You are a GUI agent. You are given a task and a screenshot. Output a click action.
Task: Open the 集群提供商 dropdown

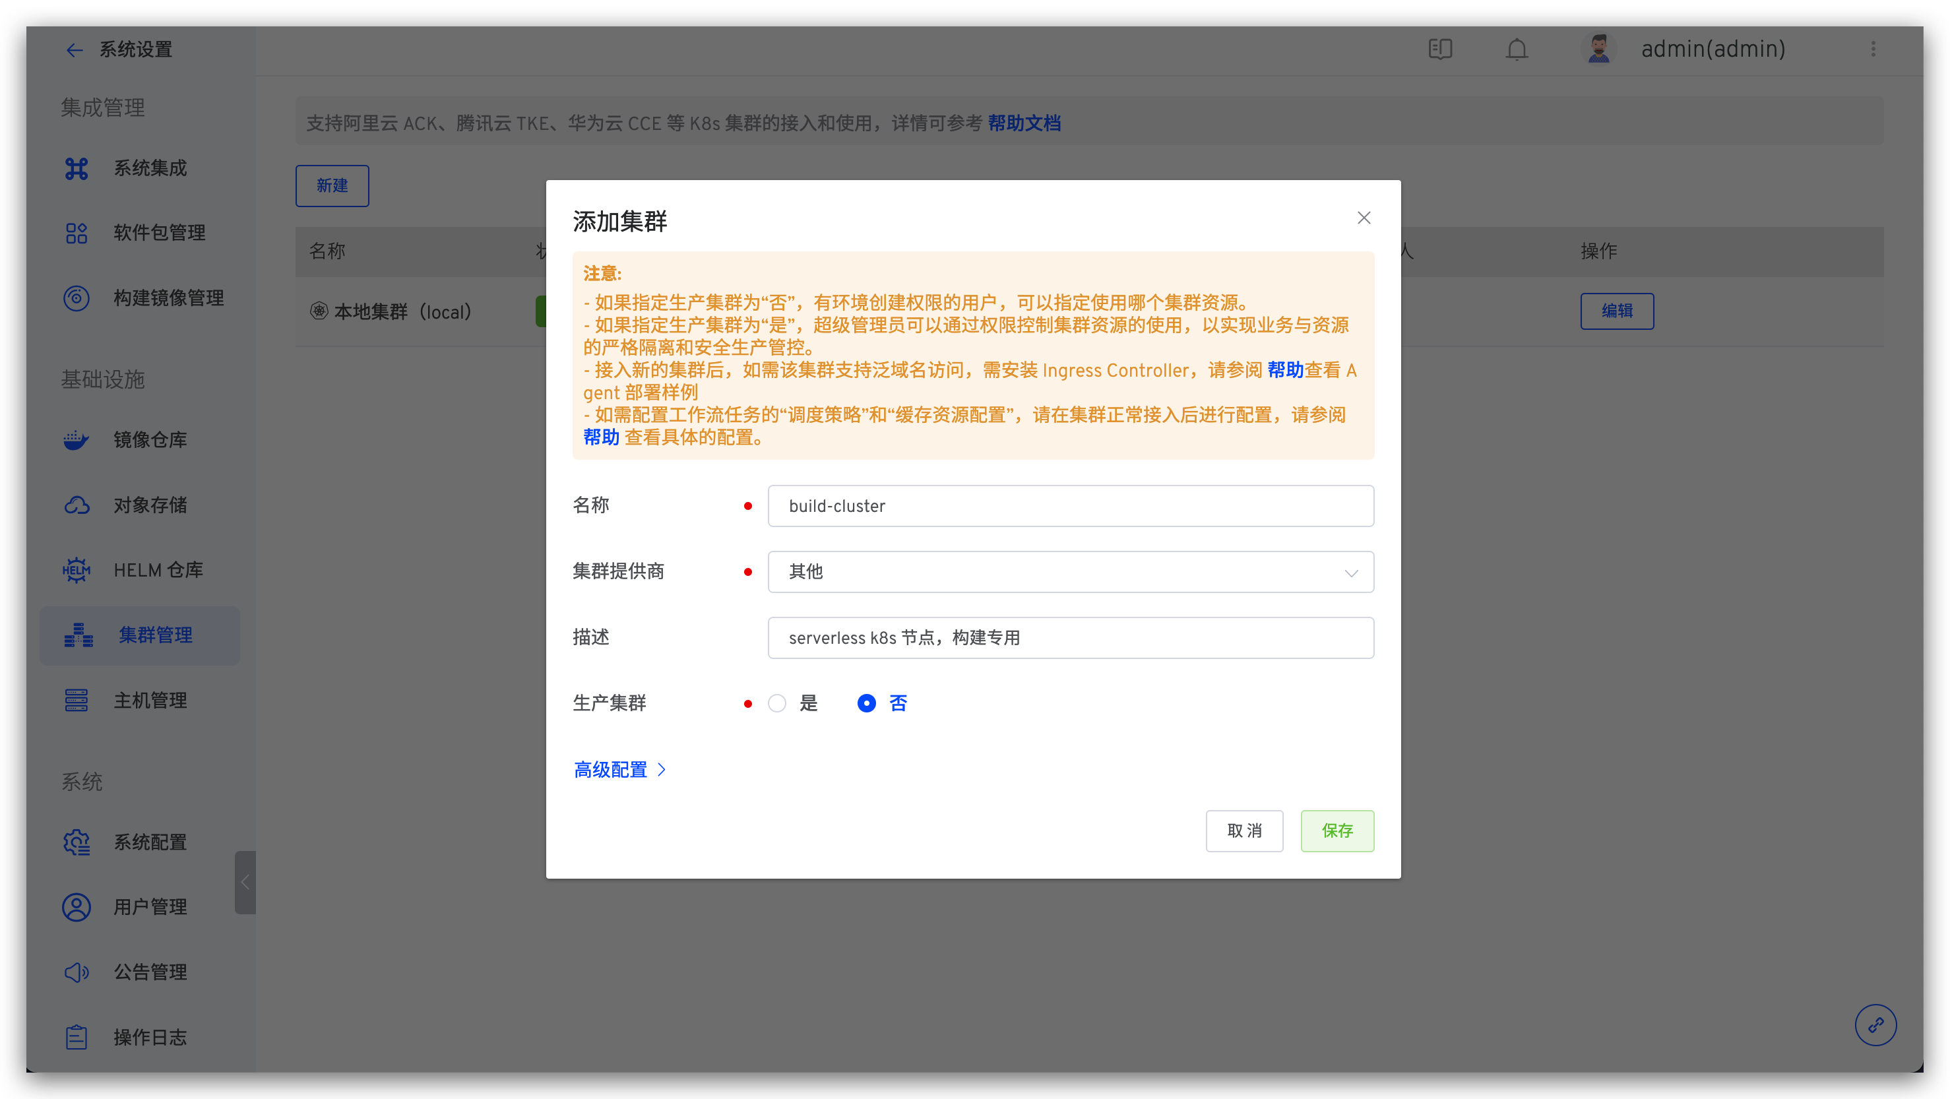point(1071,572)
